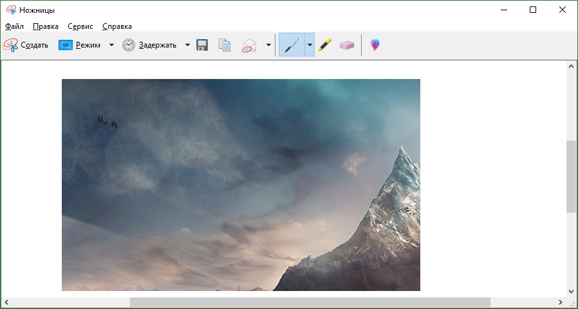Open the Файл menu
The width and height of the screenshot is (578, 309).
point(14,26)
